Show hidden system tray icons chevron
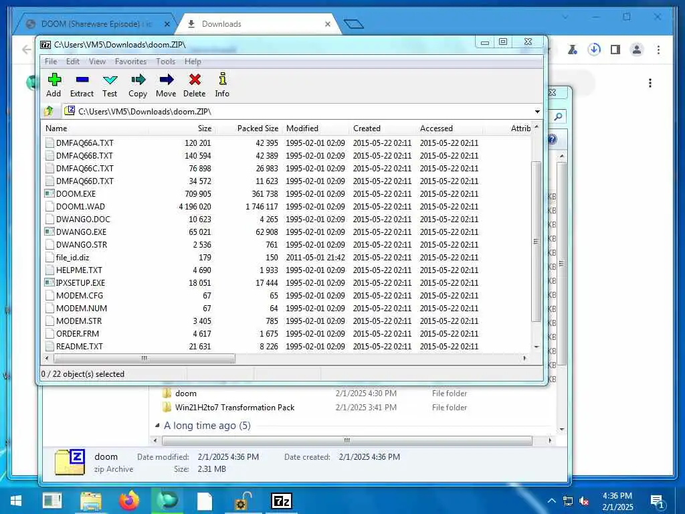This screenshot has width=685, height=514. (552, 501)
